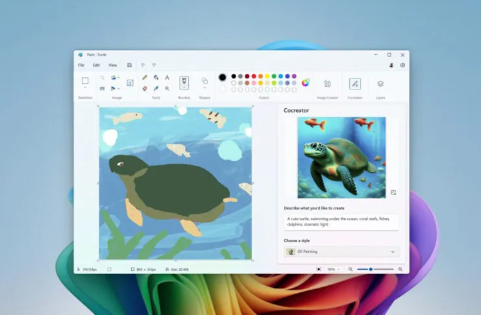Select the Fill bucket tool
Viewport: 481px width, 315px height.
156,78
